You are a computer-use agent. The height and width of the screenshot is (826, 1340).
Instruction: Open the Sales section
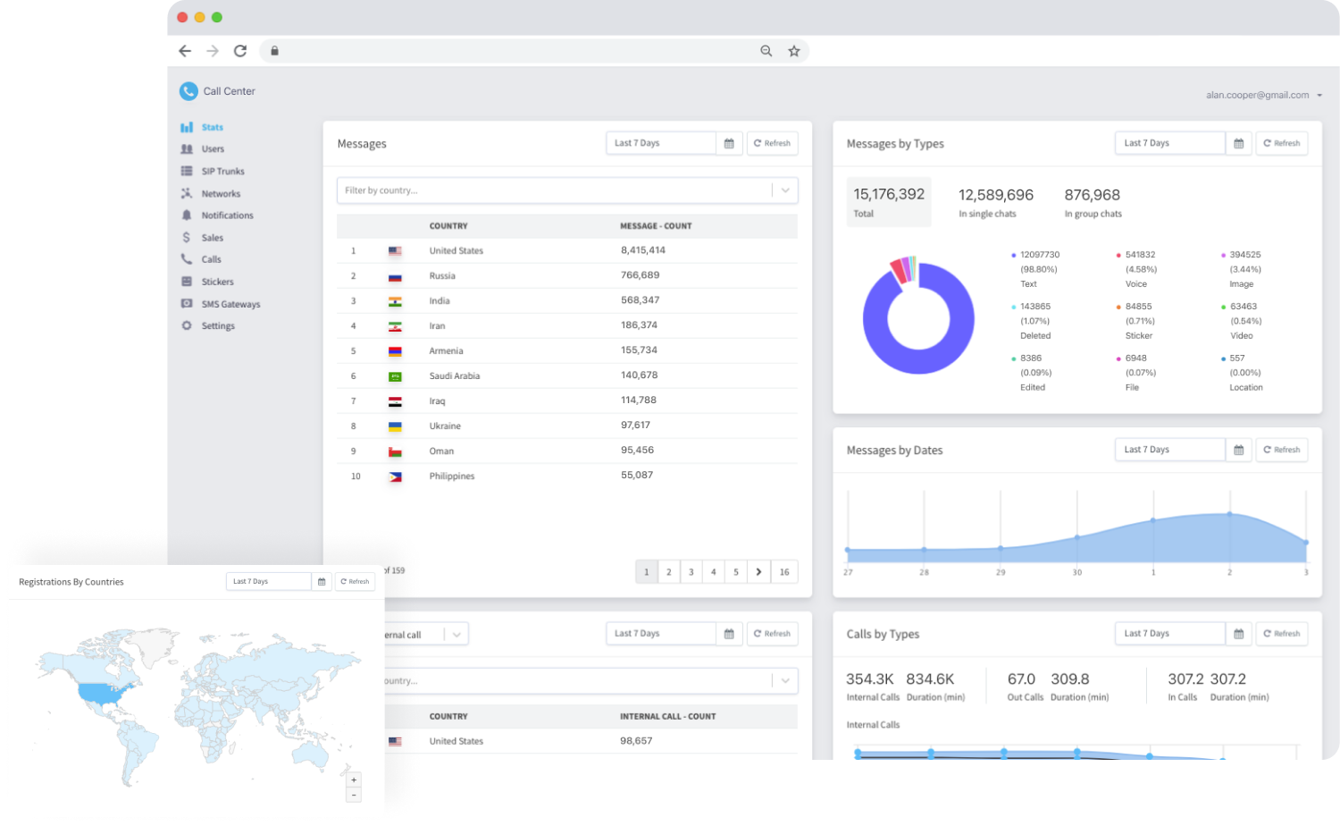pos(213,237)
